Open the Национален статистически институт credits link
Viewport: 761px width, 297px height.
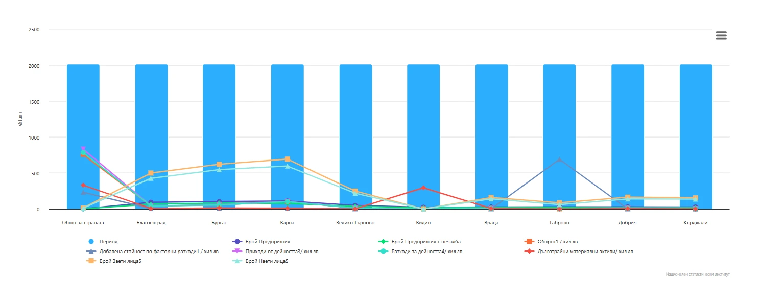[x=698, y=275]
